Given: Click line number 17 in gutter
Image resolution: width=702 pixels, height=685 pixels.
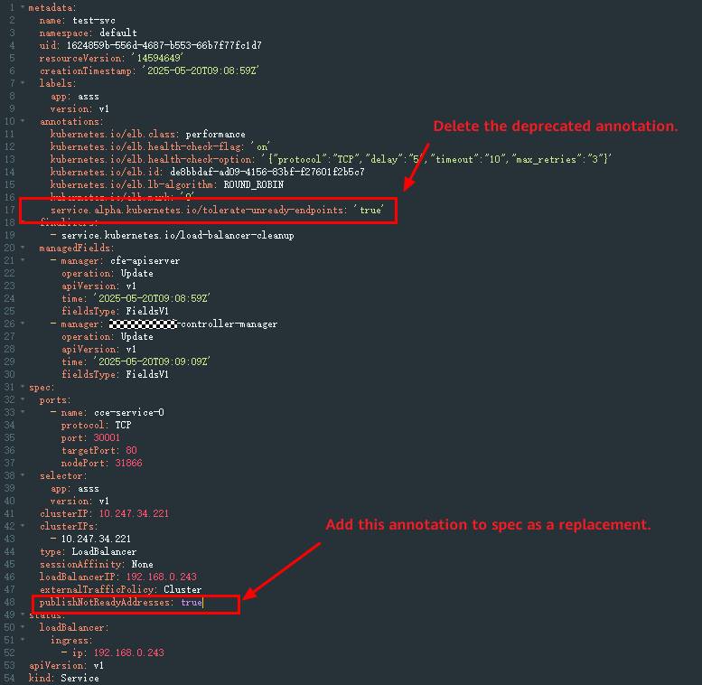Looking at the screenshot, I should click(9, 210).
